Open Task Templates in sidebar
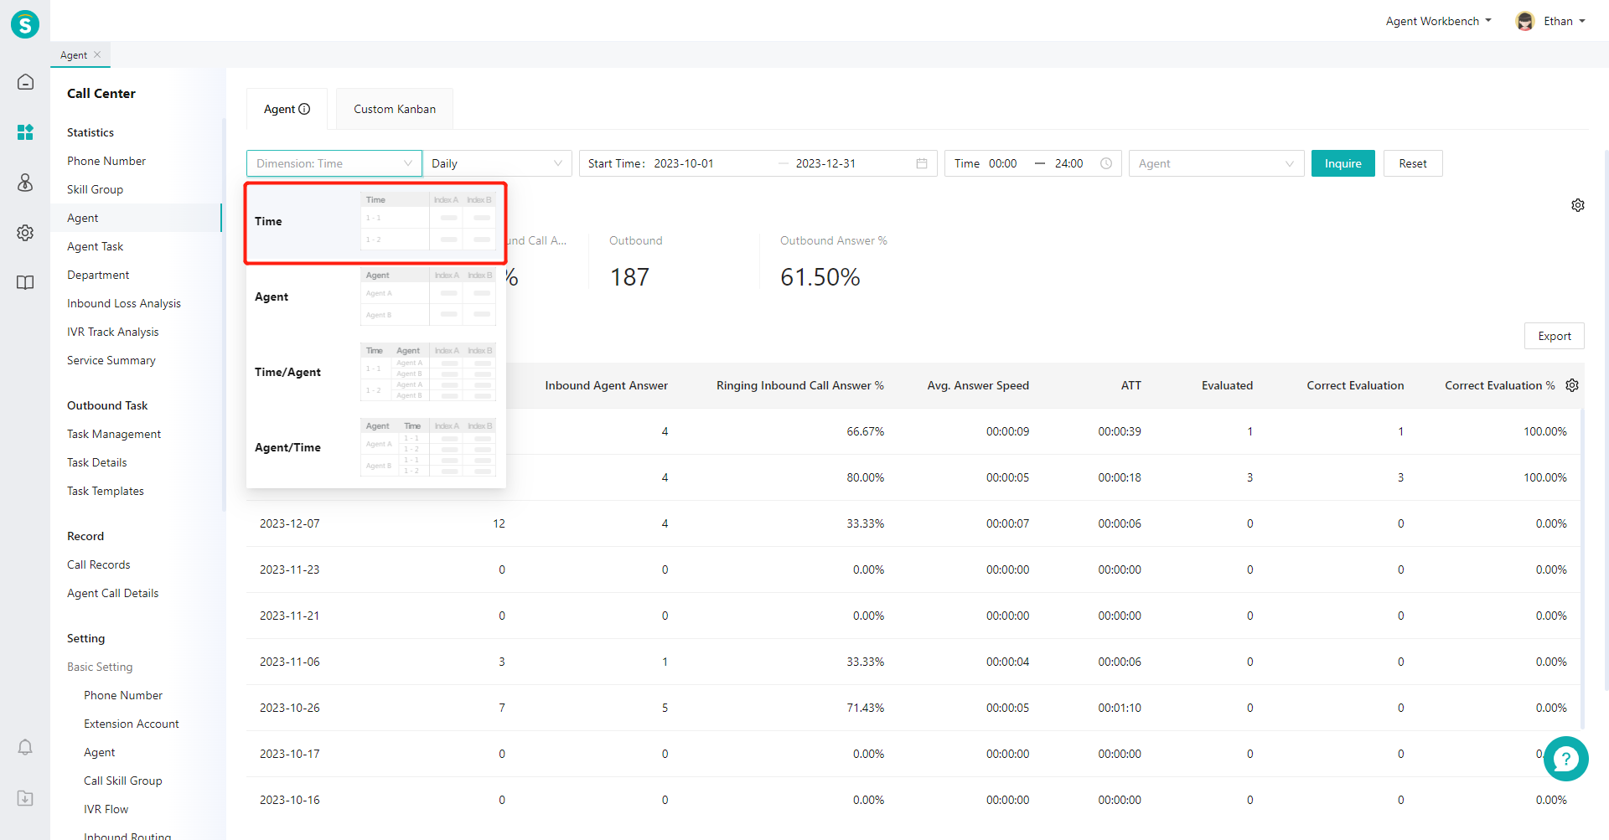Screen dimensions: 1609x840 point(106,491)
